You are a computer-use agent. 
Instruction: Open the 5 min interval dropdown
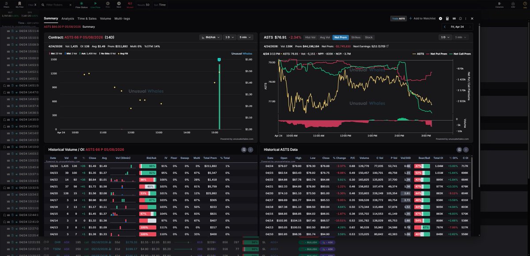point(246,37)
